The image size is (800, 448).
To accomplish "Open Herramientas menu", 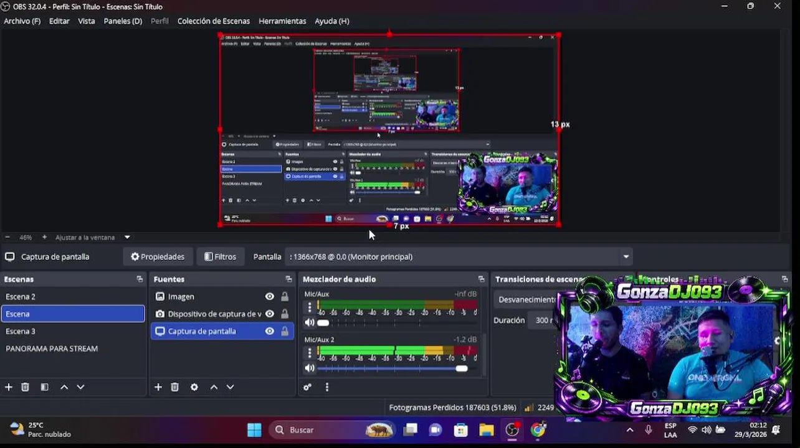I will (282, 21).
